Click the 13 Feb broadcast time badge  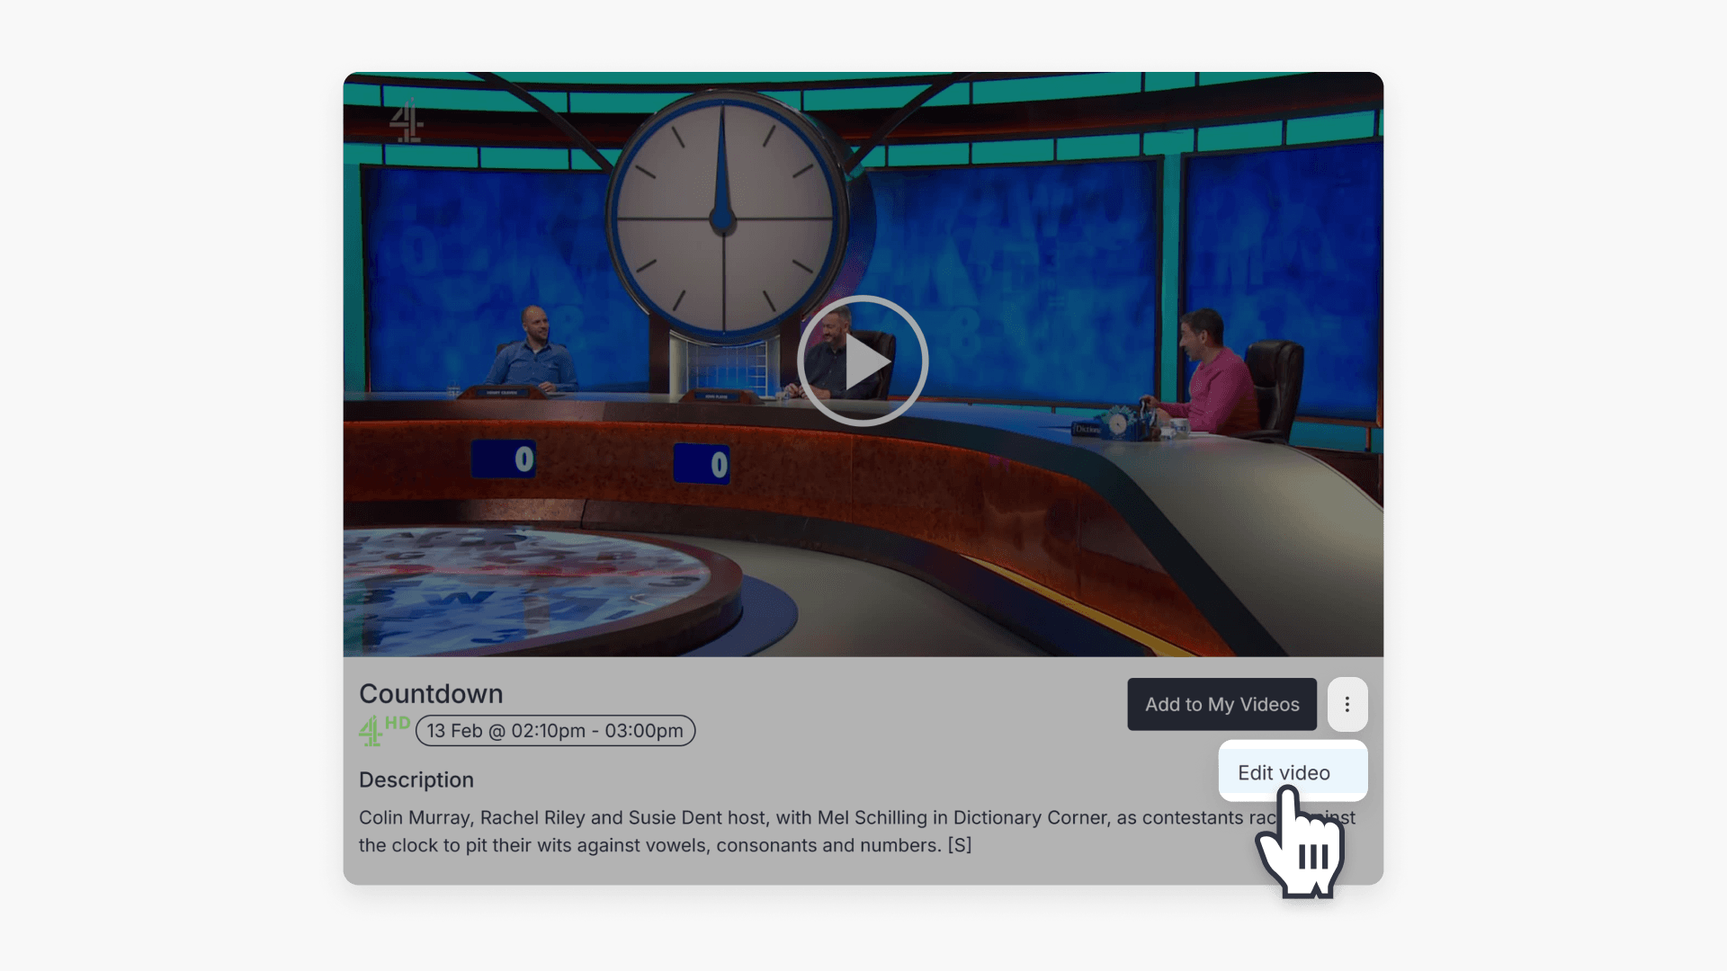(x=555, y=730)
